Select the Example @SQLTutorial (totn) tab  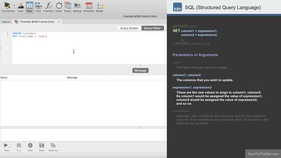[37, 22]
